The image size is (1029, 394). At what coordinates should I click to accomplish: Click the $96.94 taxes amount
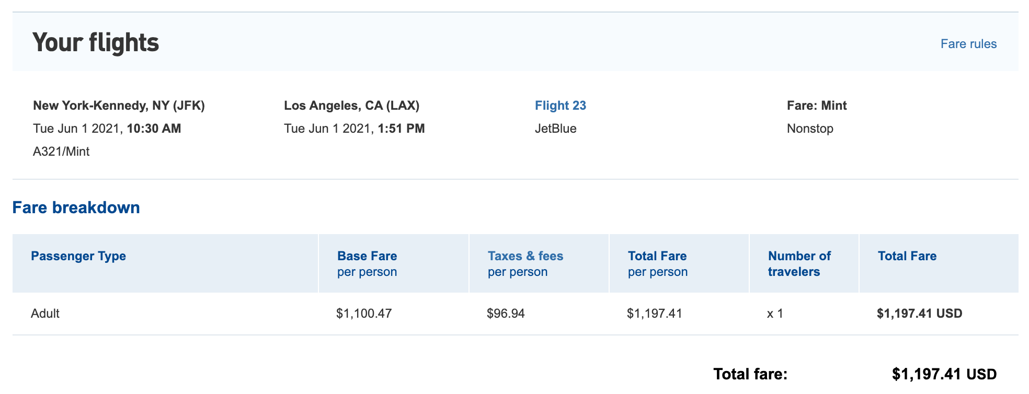pyautogui.click(x=506, y=314)
